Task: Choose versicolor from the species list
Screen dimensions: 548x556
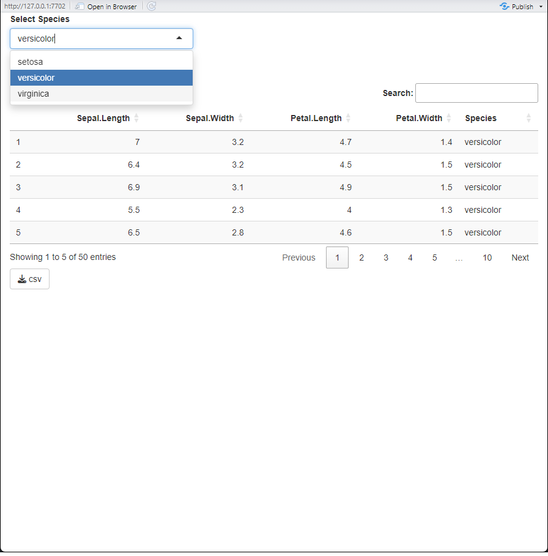Action: (x=102, y=78)
